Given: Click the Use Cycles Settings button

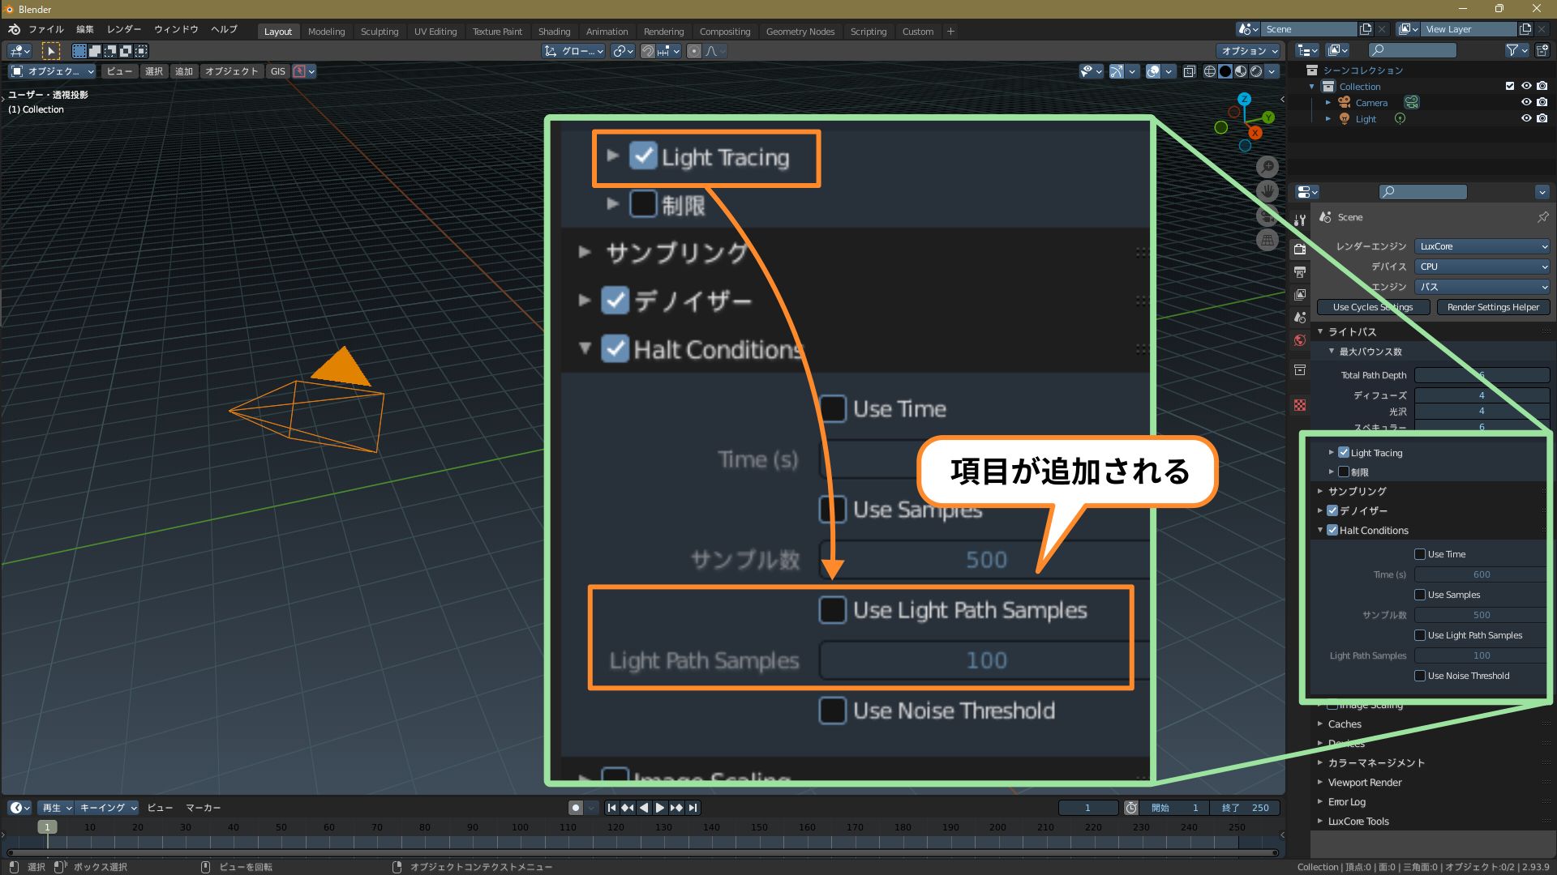Looking at the screenshot, I should pyautogui.click(x=1372, y=307).
